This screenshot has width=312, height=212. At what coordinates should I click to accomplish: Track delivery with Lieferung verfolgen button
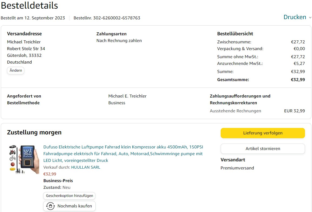(x=263, y=133)
